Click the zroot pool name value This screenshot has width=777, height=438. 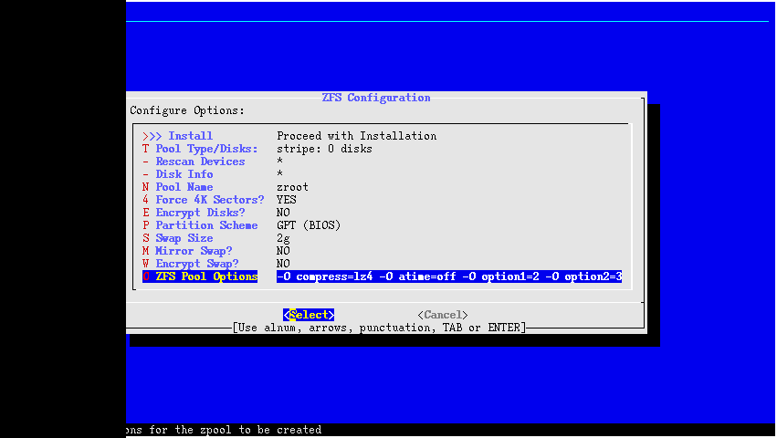(292, 187)
